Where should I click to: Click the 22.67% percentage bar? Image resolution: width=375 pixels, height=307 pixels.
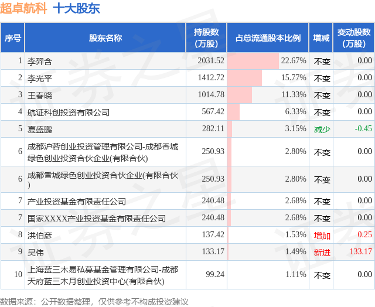tap(253, 61)
